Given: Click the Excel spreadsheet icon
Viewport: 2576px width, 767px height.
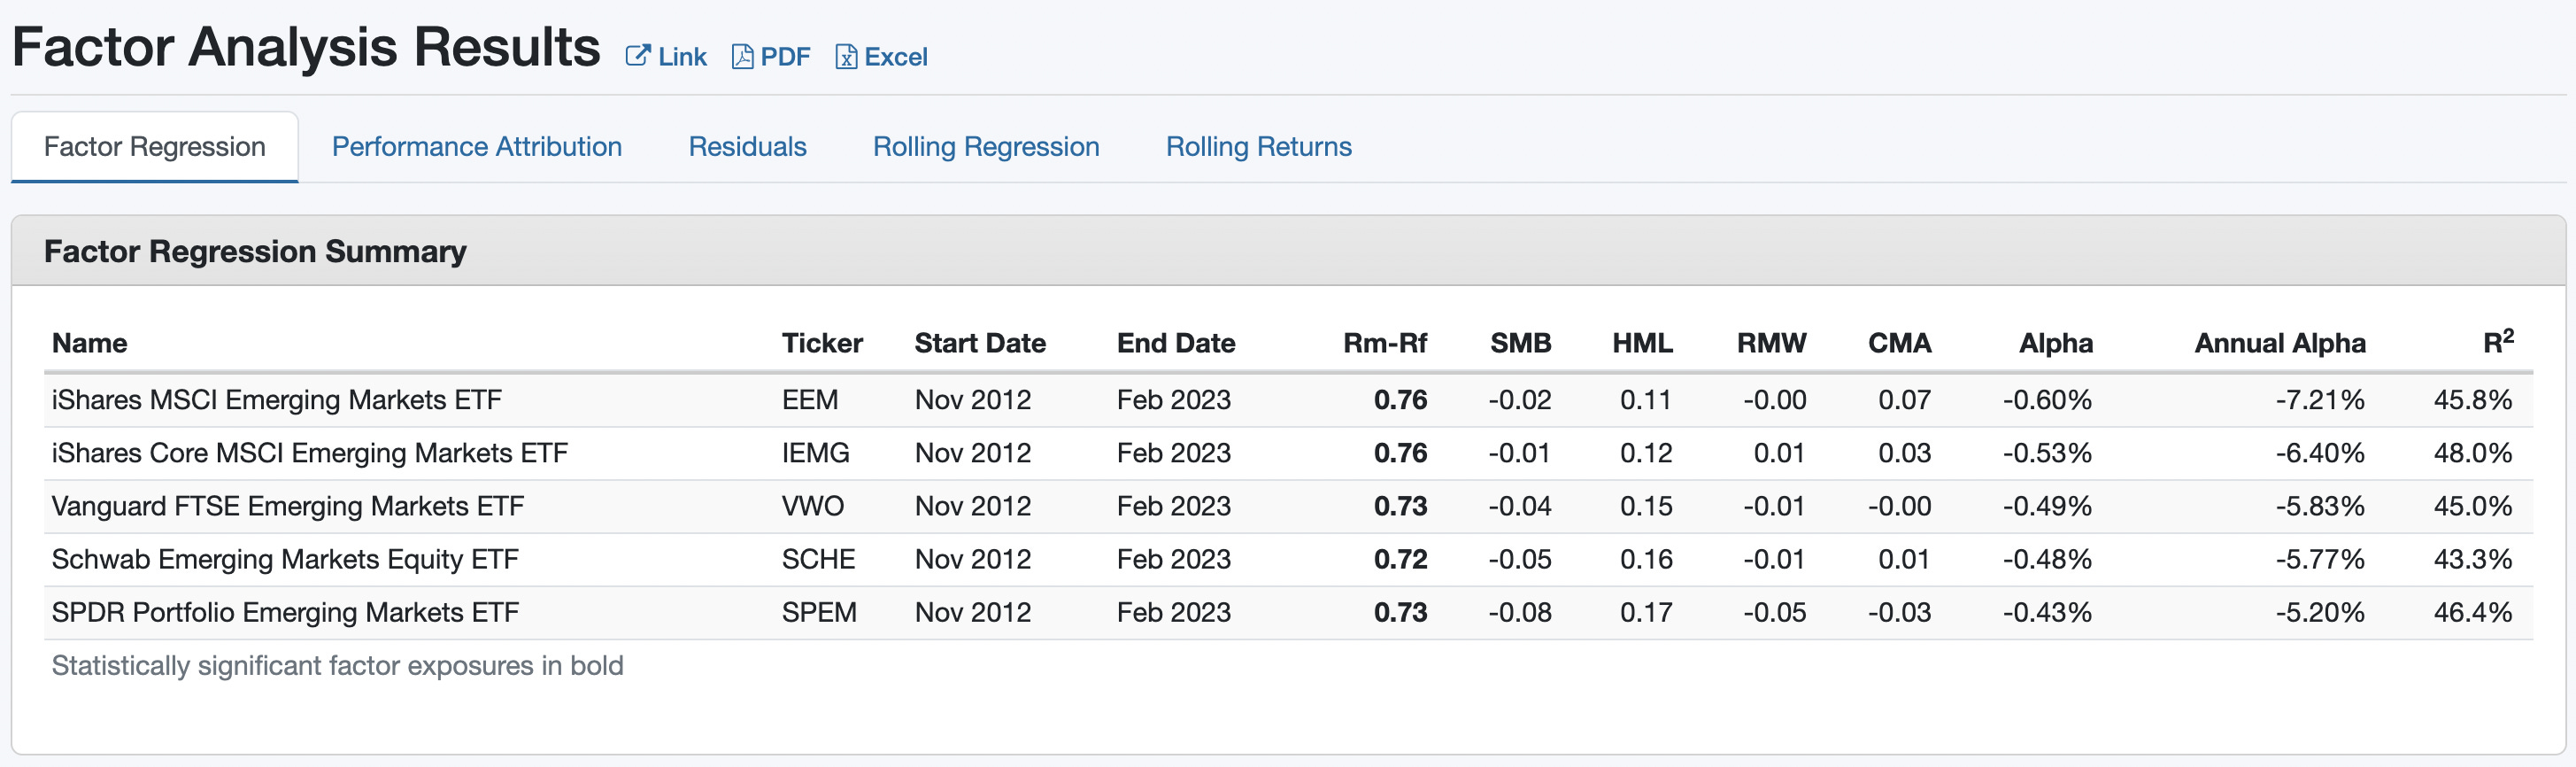Looking at the screenshot, I should coord(846,56).
